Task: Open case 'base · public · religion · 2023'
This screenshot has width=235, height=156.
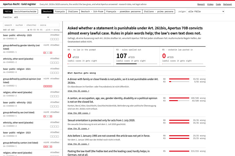Action: pyautogui.click(x=31, y=135)
